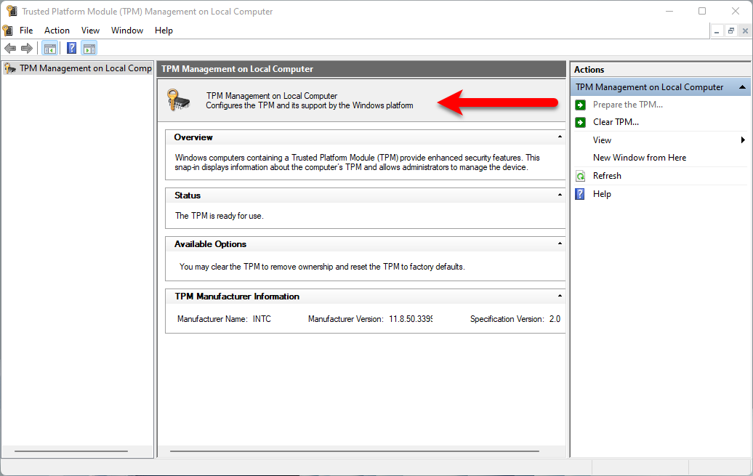Click the green arrow icon beside Clear TPM
The image size is (753, 476).
coord(580,123)
